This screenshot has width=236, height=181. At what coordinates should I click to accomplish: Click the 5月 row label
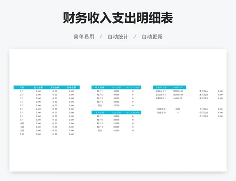click(x=22, y=105)
